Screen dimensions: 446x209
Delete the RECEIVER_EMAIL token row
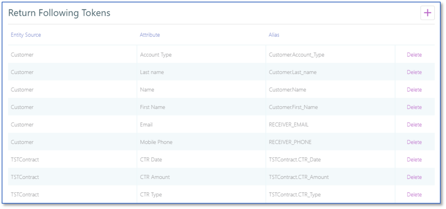414,125
